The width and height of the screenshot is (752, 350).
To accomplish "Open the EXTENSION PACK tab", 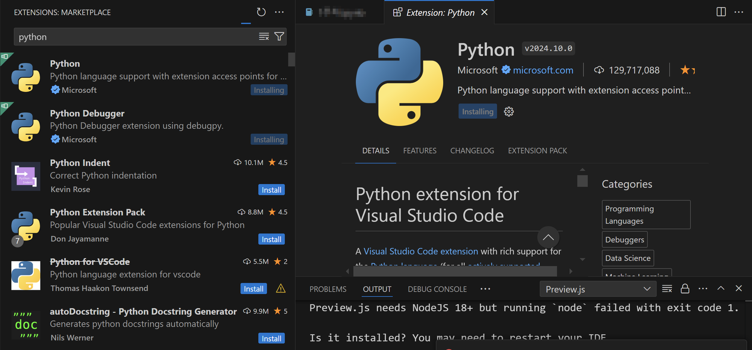I will click(x=537, y=151).
